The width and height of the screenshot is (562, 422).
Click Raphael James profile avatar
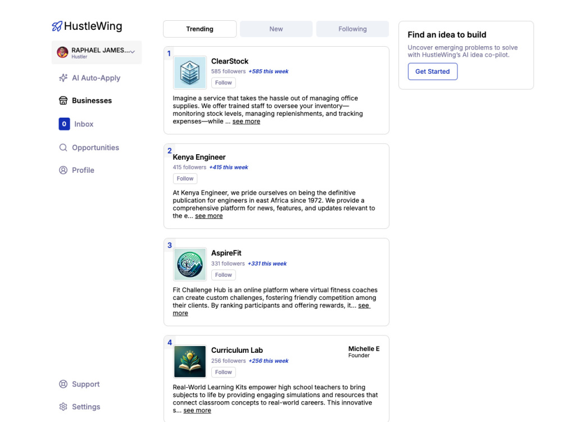[x=62, y=52]
